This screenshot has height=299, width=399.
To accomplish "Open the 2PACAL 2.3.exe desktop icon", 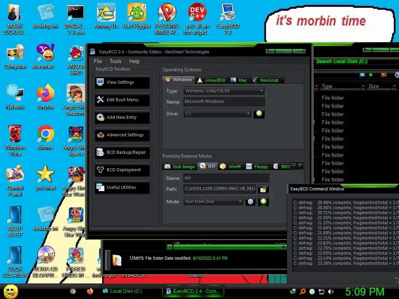I will [x=76, y=19].
